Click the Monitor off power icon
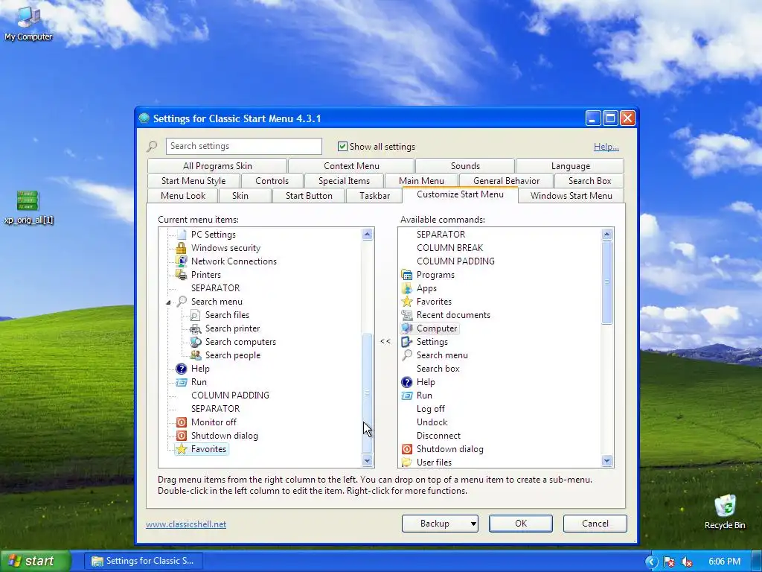Image resolution: width=762 pixels, height=572 pixels. click(x=182, y=422)
